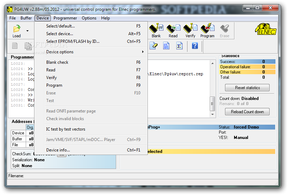Click the blue text page toolbar icon
Image resolution: width=288 pixels, height=195 pixels.
pyautogui.click(x=166, y=46)
